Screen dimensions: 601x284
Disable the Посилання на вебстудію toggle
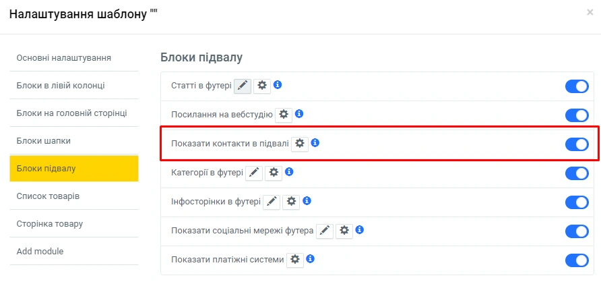pos(577,115)
